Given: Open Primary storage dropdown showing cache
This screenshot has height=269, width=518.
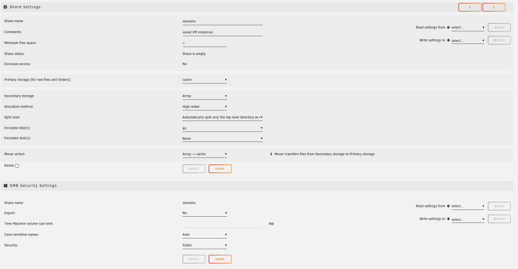Looking at the screenshot, I should (205, 80).
